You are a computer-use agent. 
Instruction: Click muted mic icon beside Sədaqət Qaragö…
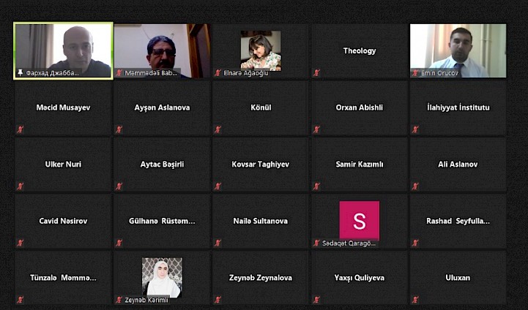click(316, 243)
